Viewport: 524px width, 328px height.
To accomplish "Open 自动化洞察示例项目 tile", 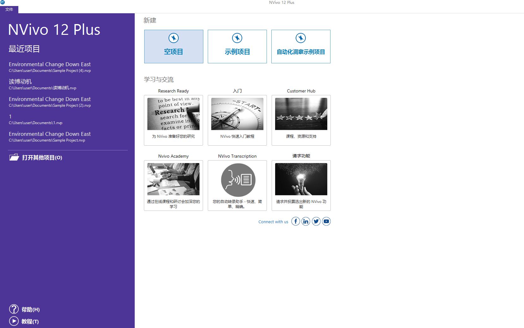I will tap(301, 47).
